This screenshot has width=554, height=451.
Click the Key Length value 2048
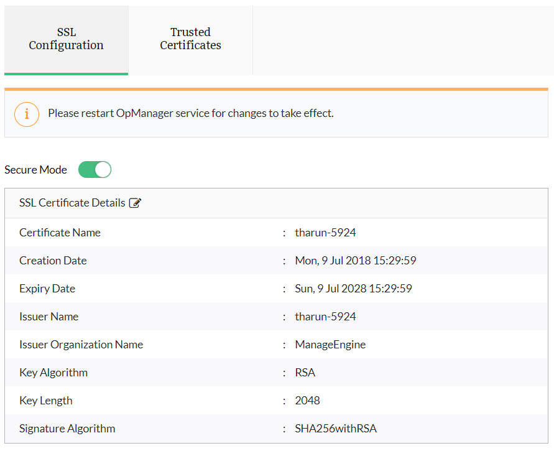[307, 401]
